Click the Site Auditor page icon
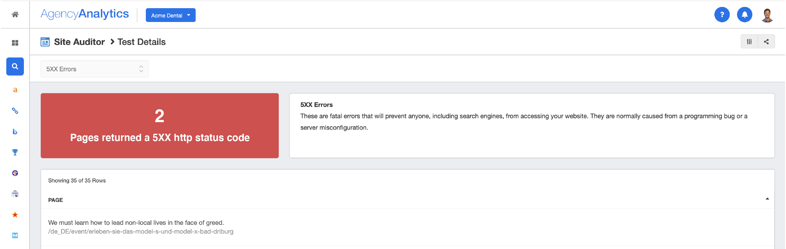The width and height of the screenshot is (786, 249). coord(45,42)
